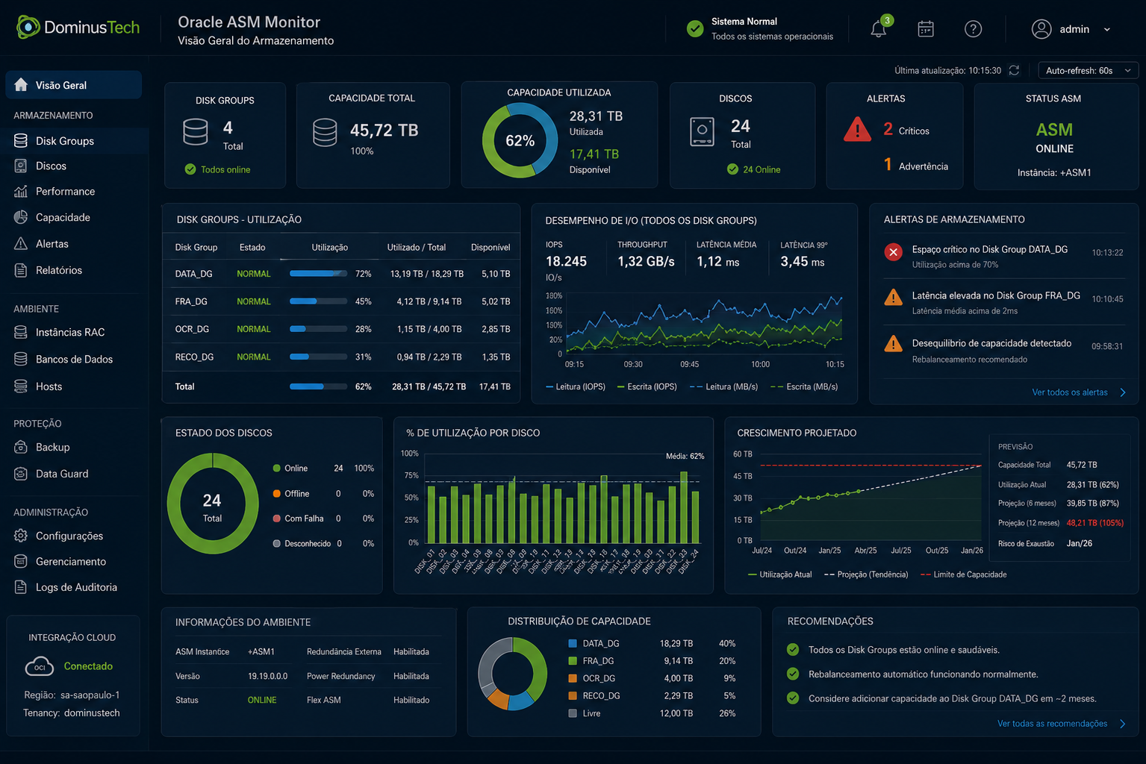Click the "Limite de Capacidade" legend entry
Image resolution: width=1146 pixels, height=764 pixels.
964,574
